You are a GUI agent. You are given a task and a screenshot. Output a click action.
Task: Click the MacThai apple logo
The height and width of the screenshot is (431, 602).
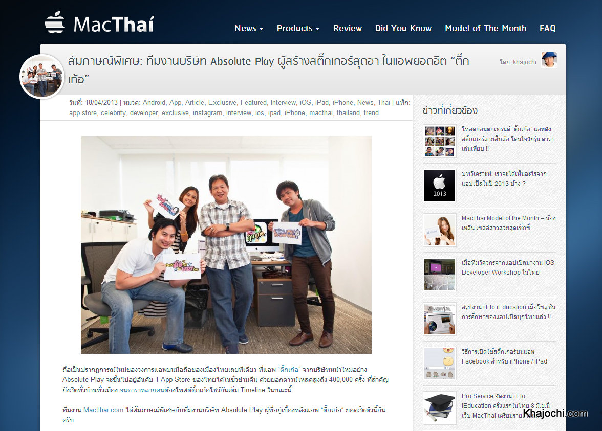tap(54, 22)
